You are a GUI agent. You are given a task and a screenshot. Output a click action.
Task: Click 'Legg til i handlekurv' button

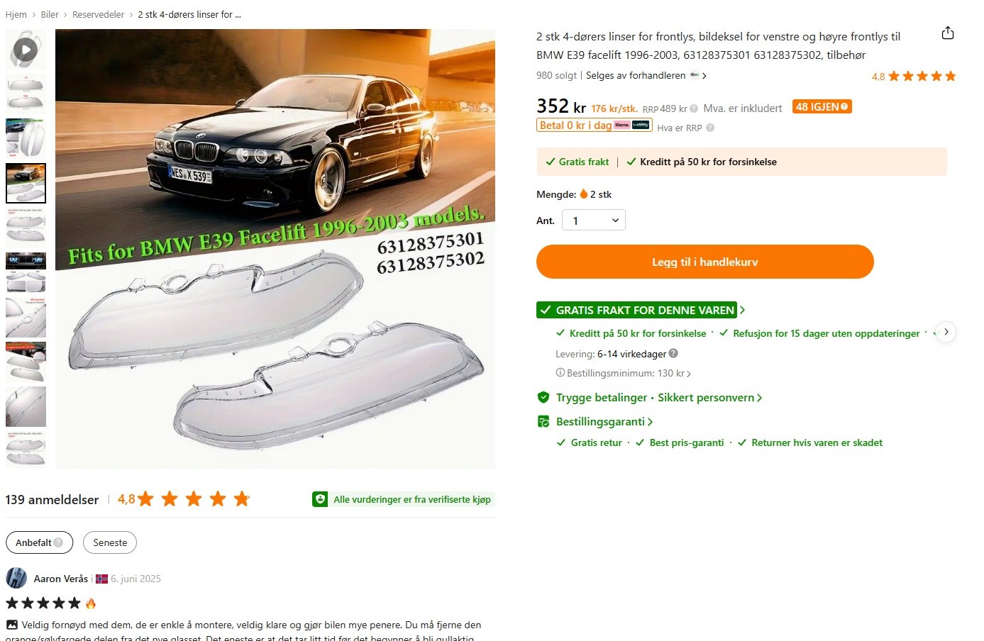[x=705, y=262]
